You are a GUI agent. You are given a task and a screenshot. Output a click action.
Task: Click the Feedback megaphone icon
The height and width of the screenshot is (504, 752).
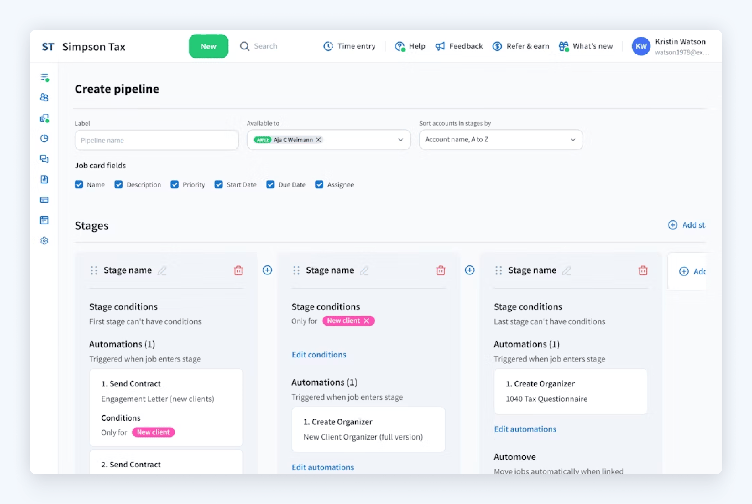pos(440,46)
